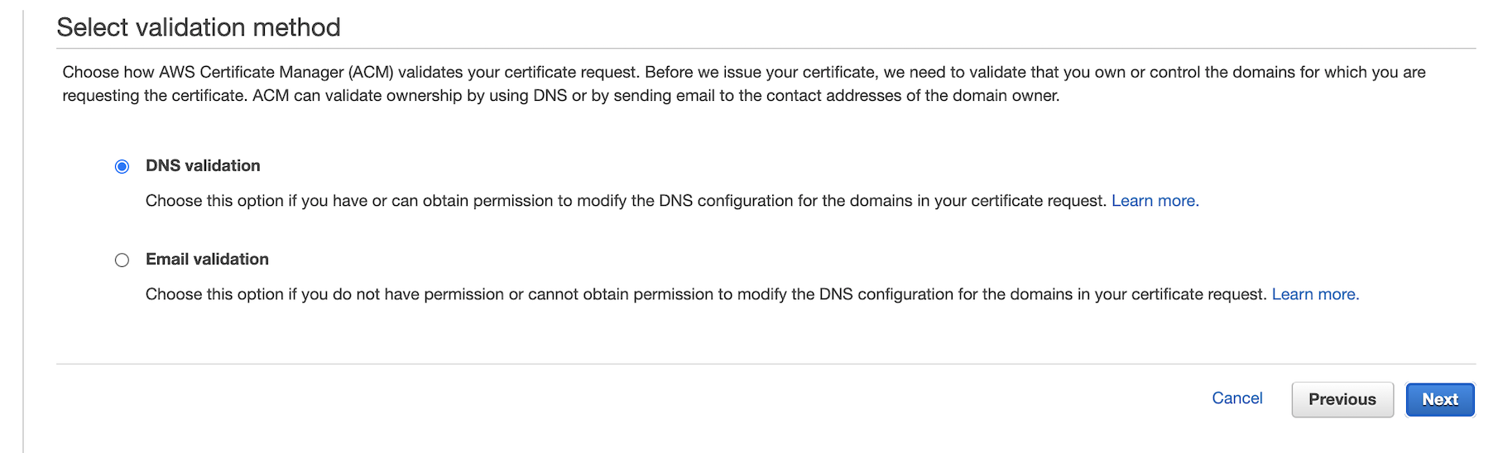Open Learn more link for Email validation
Screen dimensions: 1498x453
click(1315, 294)
